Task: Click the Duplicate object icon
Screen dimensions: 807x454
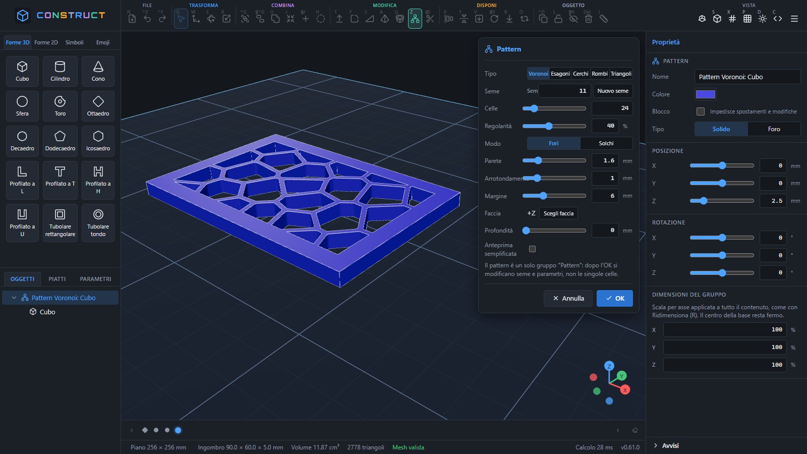Action: pyautogui.click(x=543, y=19)
